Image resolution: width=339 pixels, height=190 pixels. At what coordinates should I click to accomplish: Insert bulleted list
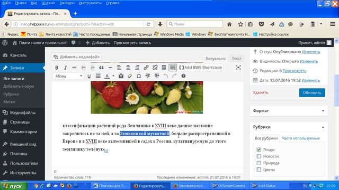click(x=84, y=68)
